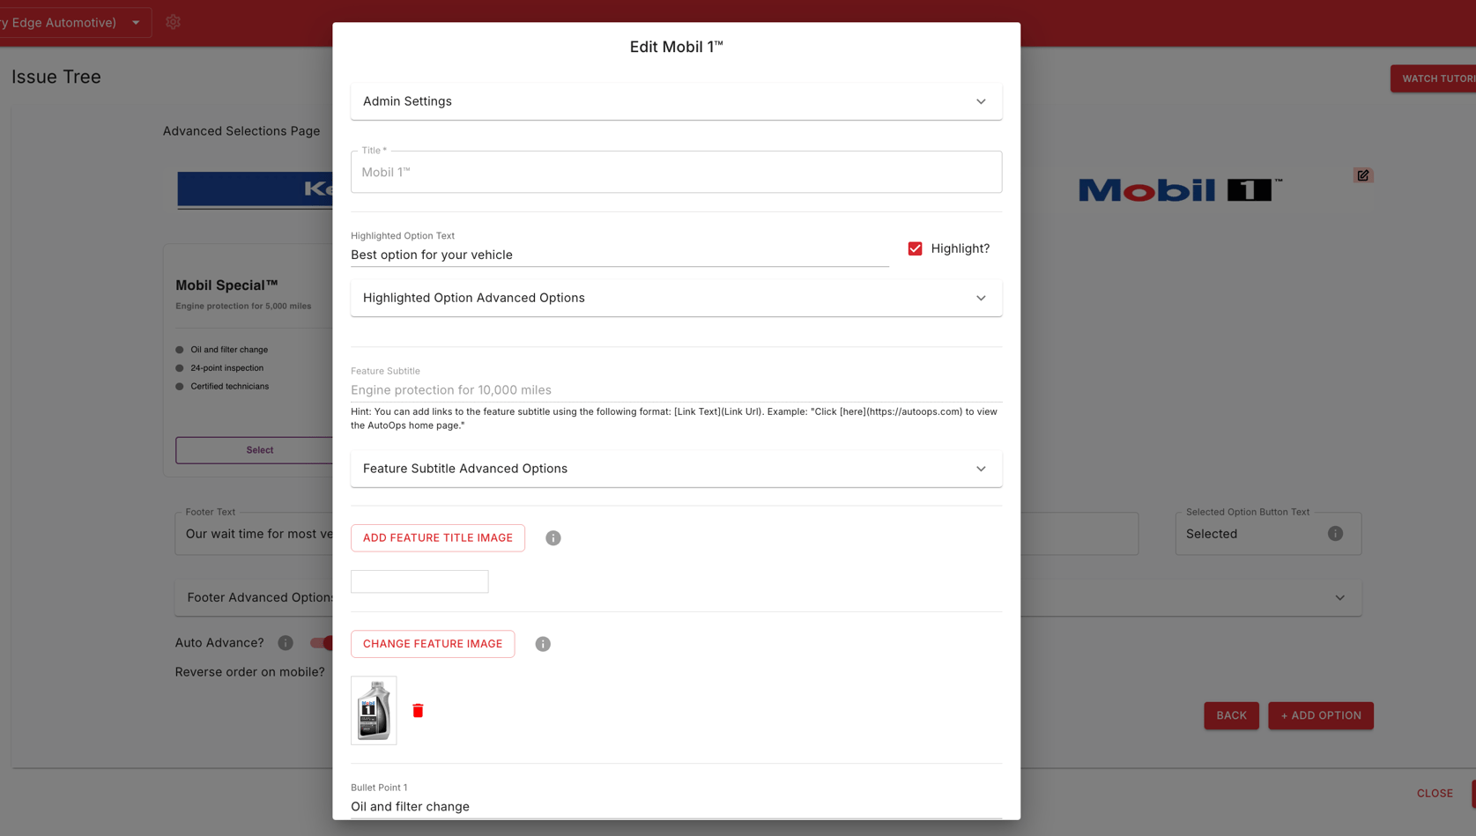Viewport: 1476px width, 836px height.
Task: Click Select button on Mobil Special card
Action: click(x=255, y=450)
